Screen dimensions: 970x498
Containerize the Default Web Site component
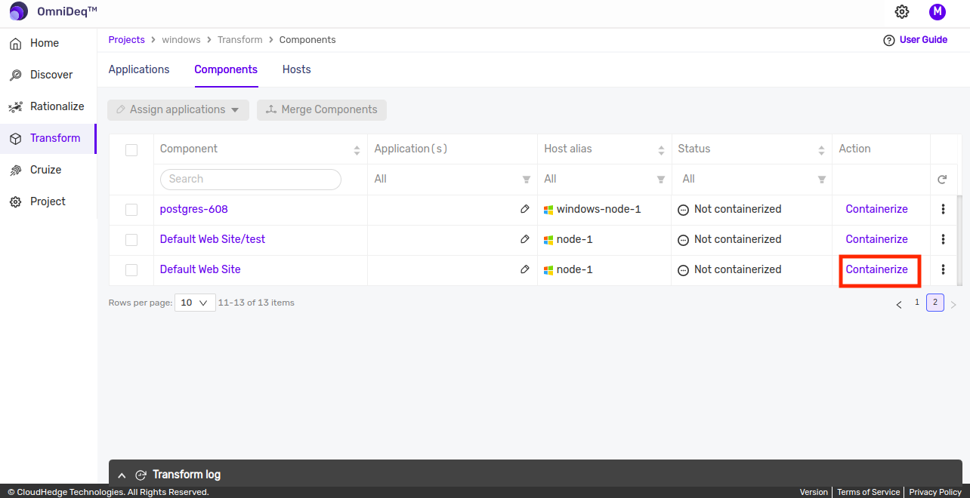(877, 269)
